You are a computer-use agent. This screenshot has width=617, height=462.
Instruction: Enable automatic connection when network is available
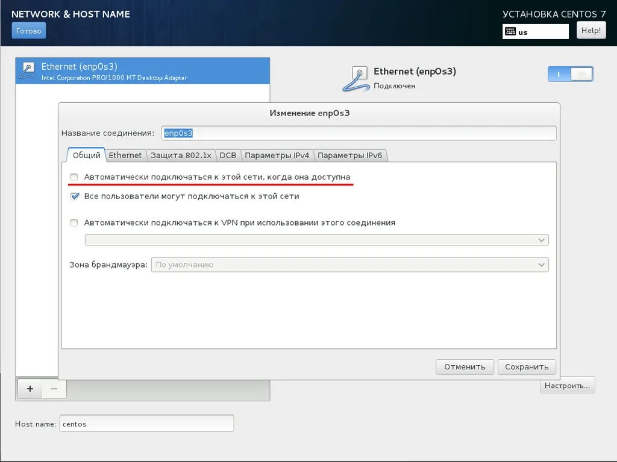tap(74, 177)
